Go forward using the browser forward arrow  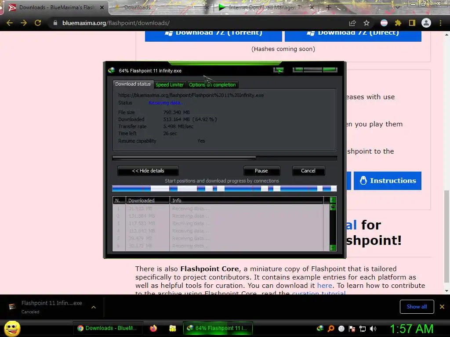24,23
